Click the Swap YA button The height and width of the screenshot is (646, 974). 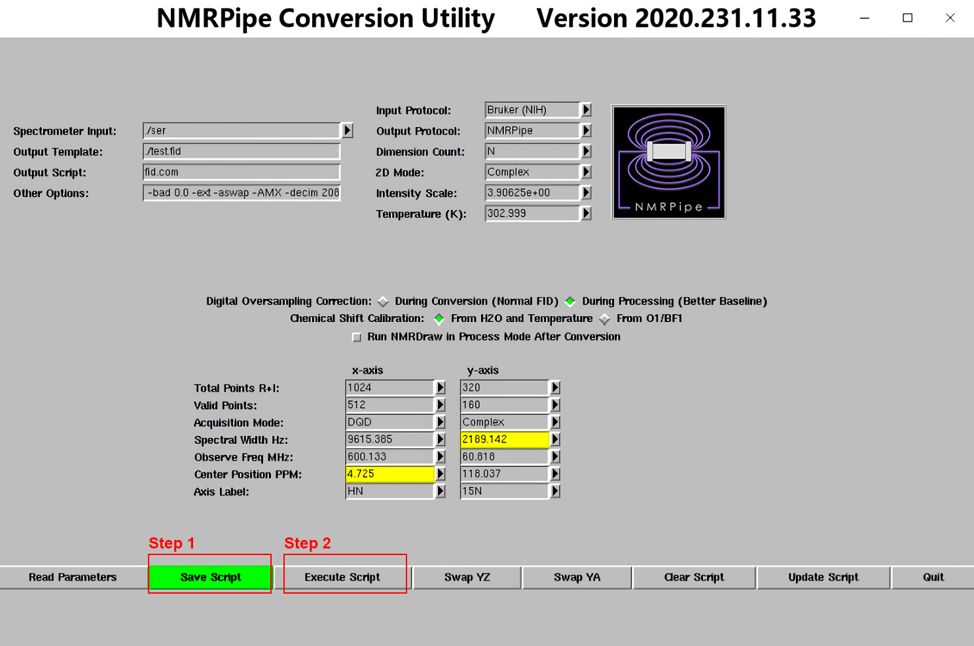pos(577,577)
